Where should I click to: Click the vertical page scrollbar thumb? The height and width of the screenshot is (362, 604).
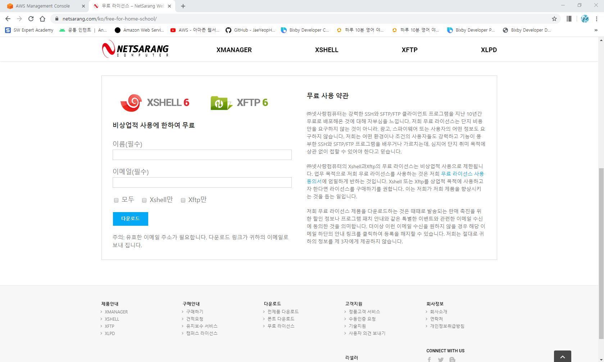point(601,253)
